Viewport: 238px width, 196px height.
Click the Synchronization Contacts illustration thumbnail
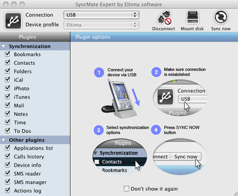[119, 156]
